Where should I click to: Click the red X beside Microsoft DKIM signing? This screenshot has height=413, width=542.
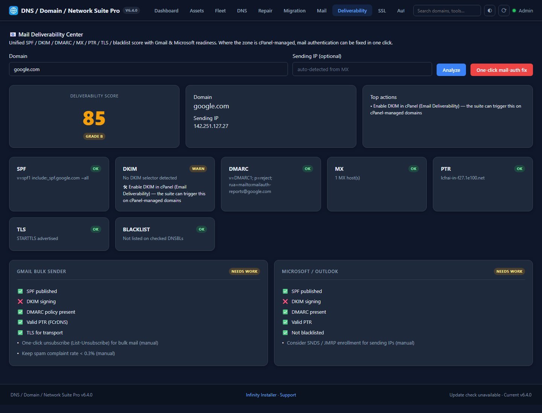[x=285, y=301]
